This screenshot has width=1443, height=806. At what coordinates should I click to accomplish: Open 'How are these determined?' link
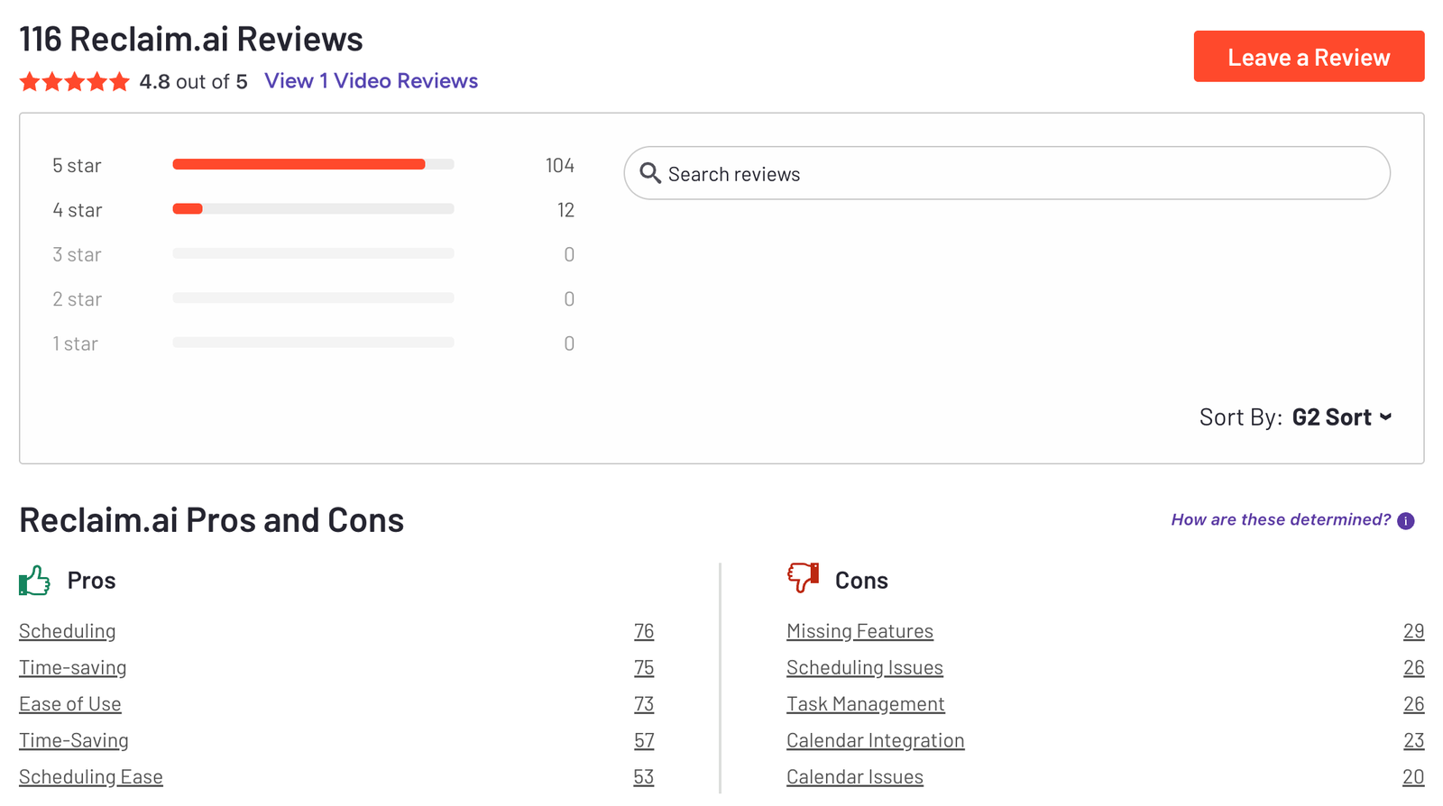[1280, 520]
